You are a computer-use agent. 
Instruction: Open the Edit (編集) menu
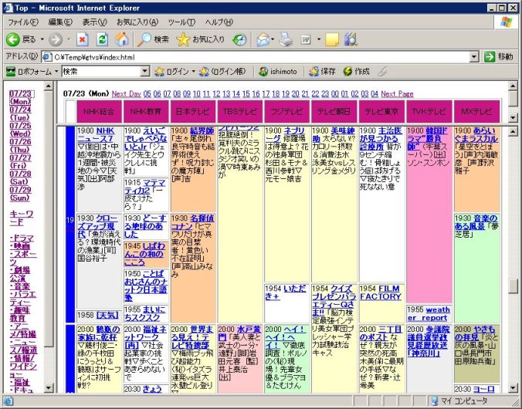coord(60,22)
